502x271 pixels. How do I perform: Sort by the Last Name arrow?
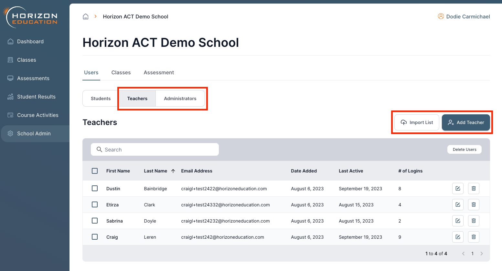(173, 171)
